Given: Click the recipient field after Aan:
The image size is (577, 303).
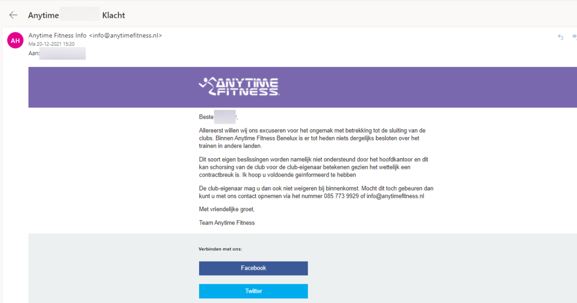Looking at the screenshot, I should pos(63,53).
